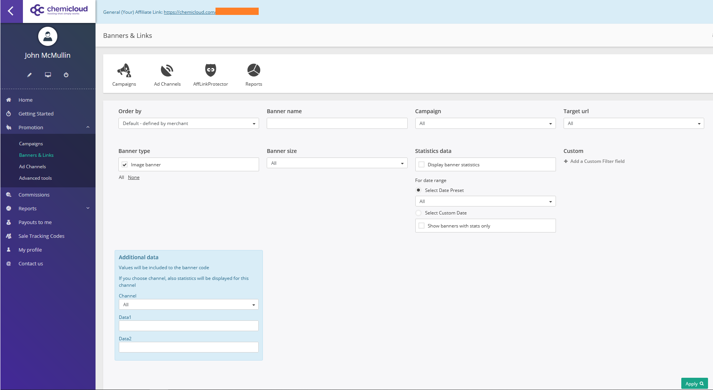713x390 pixels.
Task: Go to Commissions in the sidebar
Action: (x=34, y=195)
